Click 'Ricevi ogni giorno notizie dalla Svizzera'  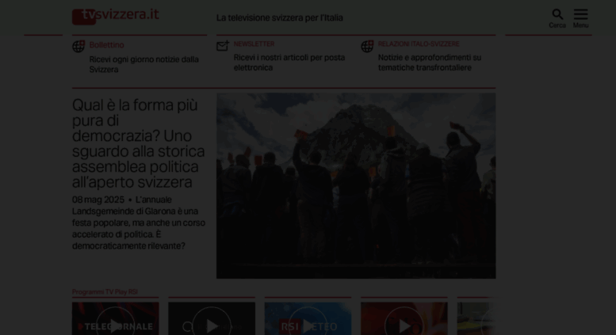(143, 64)
